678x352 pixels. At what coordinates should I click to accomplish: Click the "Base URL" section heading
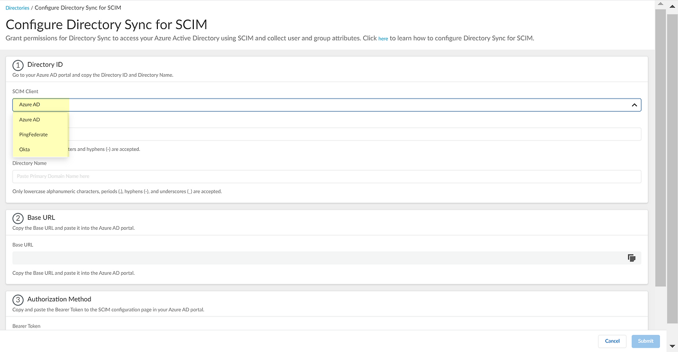(x=41, y=218)
